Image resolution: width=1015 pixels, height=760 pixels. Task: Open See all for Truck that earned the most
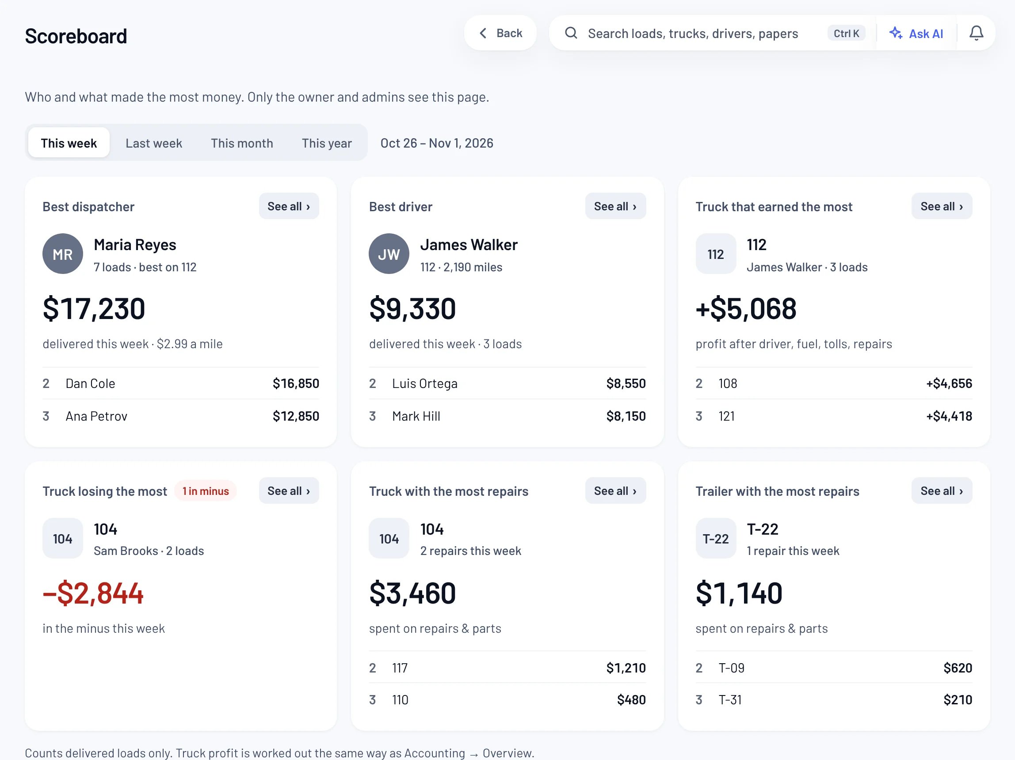[942, 206]
